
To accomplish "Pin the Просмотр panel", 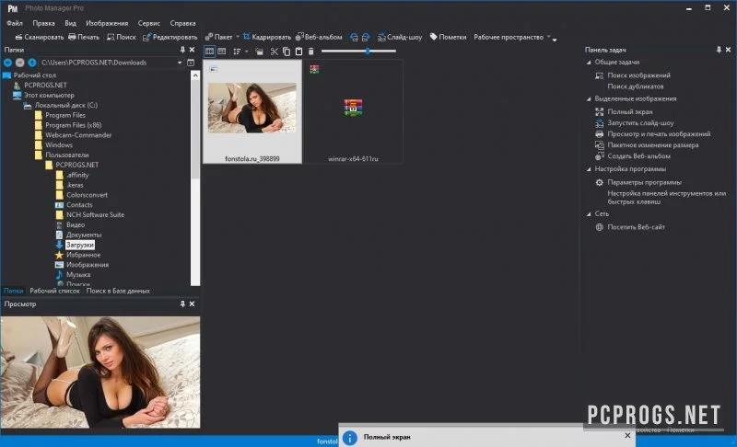I will pyautogui.click(x=182, y=304).
